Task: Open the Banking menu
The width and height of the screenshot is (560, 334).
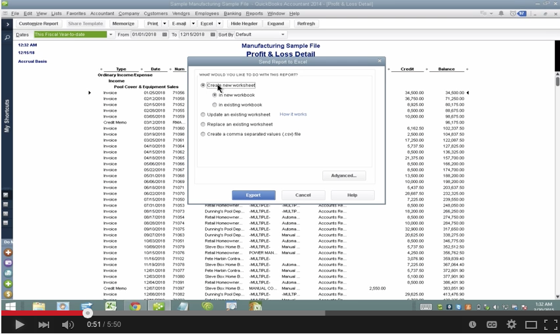Action: 233,14
